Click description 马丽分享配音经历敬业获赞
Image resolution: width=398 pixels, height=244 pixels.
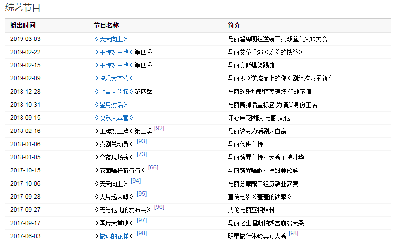(x=263, y=184)
